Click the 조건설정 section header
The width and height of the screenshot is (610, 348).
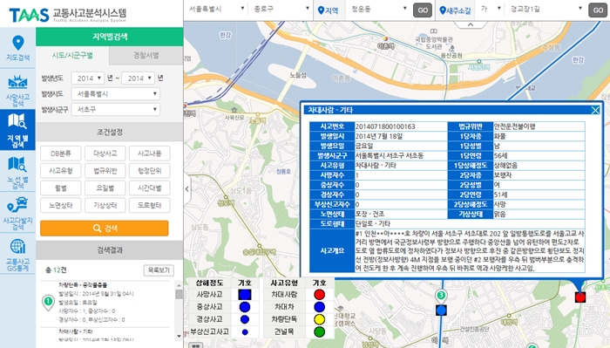[110, 132]
